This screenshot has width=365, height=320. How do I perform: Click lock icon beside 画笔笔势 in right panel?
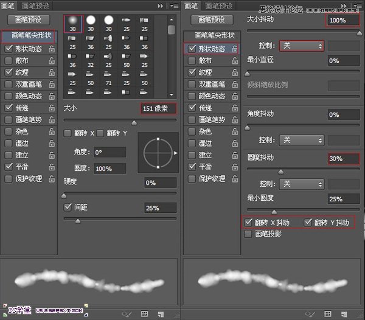235,120
